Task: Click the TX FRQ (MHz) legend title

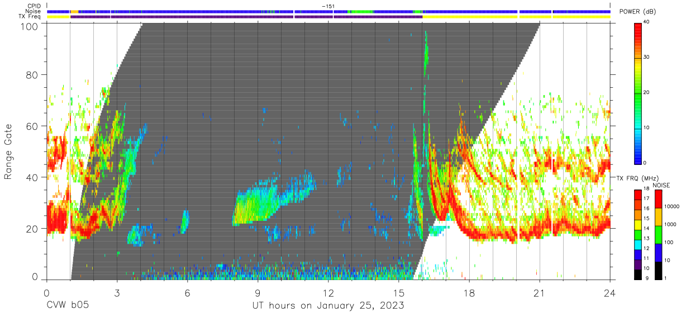Action: click(636, 178)
